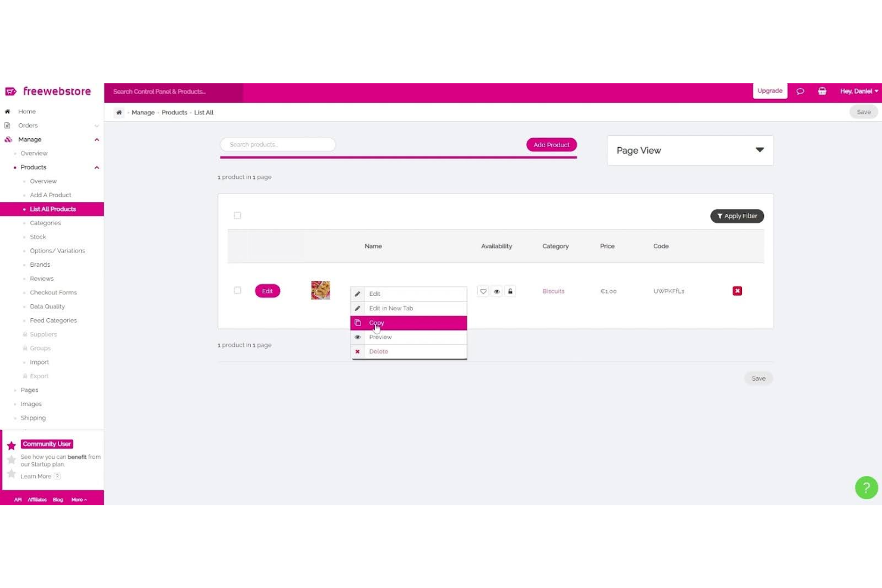
Task: Expand the Orders sidebar section
Action: pyautogui.click(x=97, y=126)
